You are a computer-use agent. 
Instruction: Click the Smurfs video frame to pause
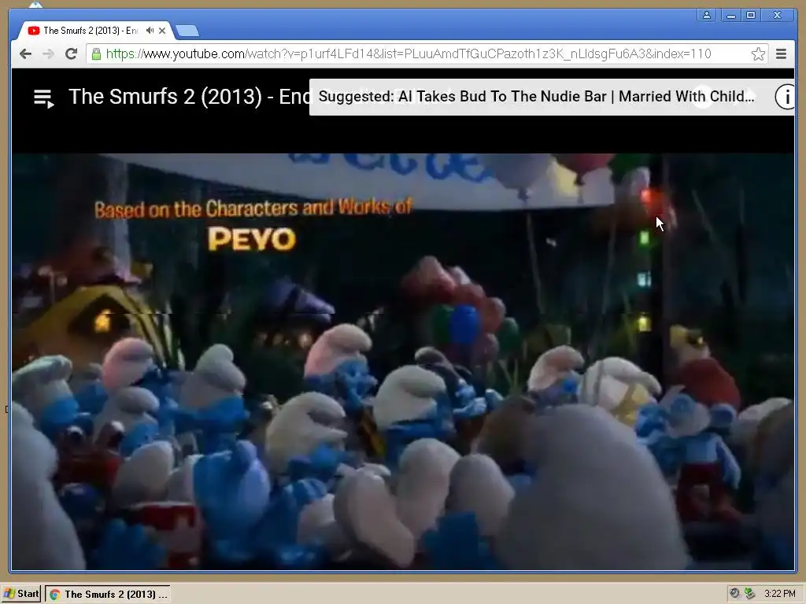click(x=403, y=362)
